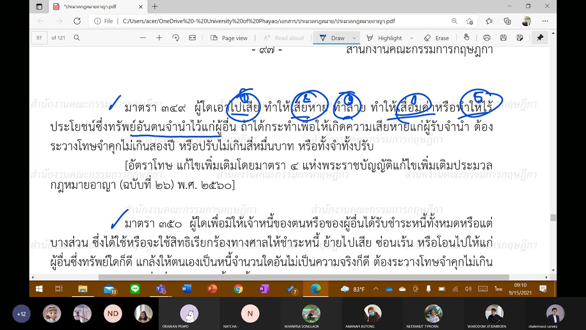Image resolution: width=586 pixels, height=330 pixels.
Task: Open Collections panel
Action: (x=507, y=21)
